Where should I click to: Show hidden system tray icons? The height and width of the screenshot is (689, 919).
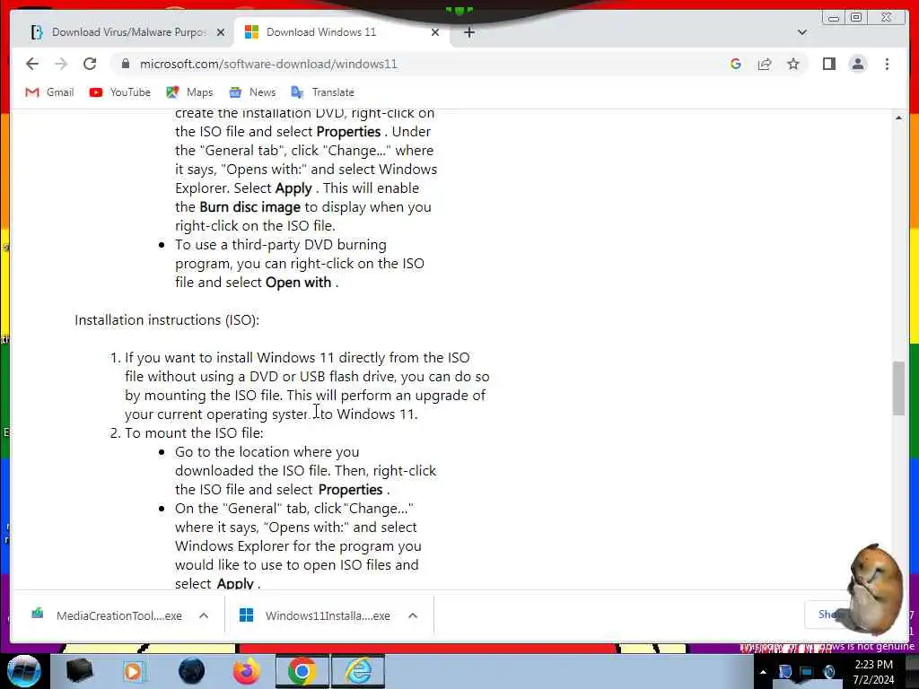pyautogui.click(x=763, y=672)
